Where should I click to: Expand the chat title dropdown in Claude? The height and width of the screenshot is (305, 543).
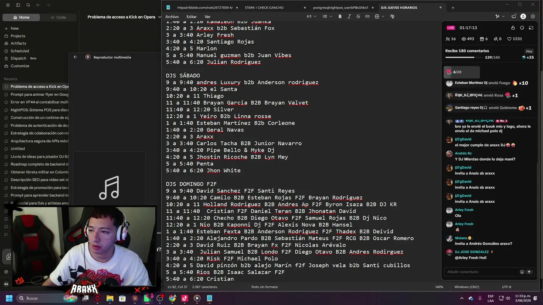[x=160, y=17]
